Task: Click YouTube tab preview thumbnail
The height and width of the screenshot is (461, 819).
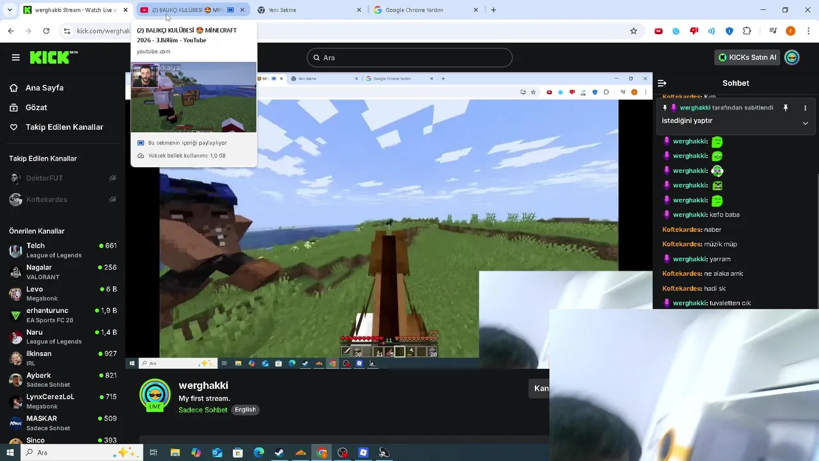Action: click(x=194, y=97)
